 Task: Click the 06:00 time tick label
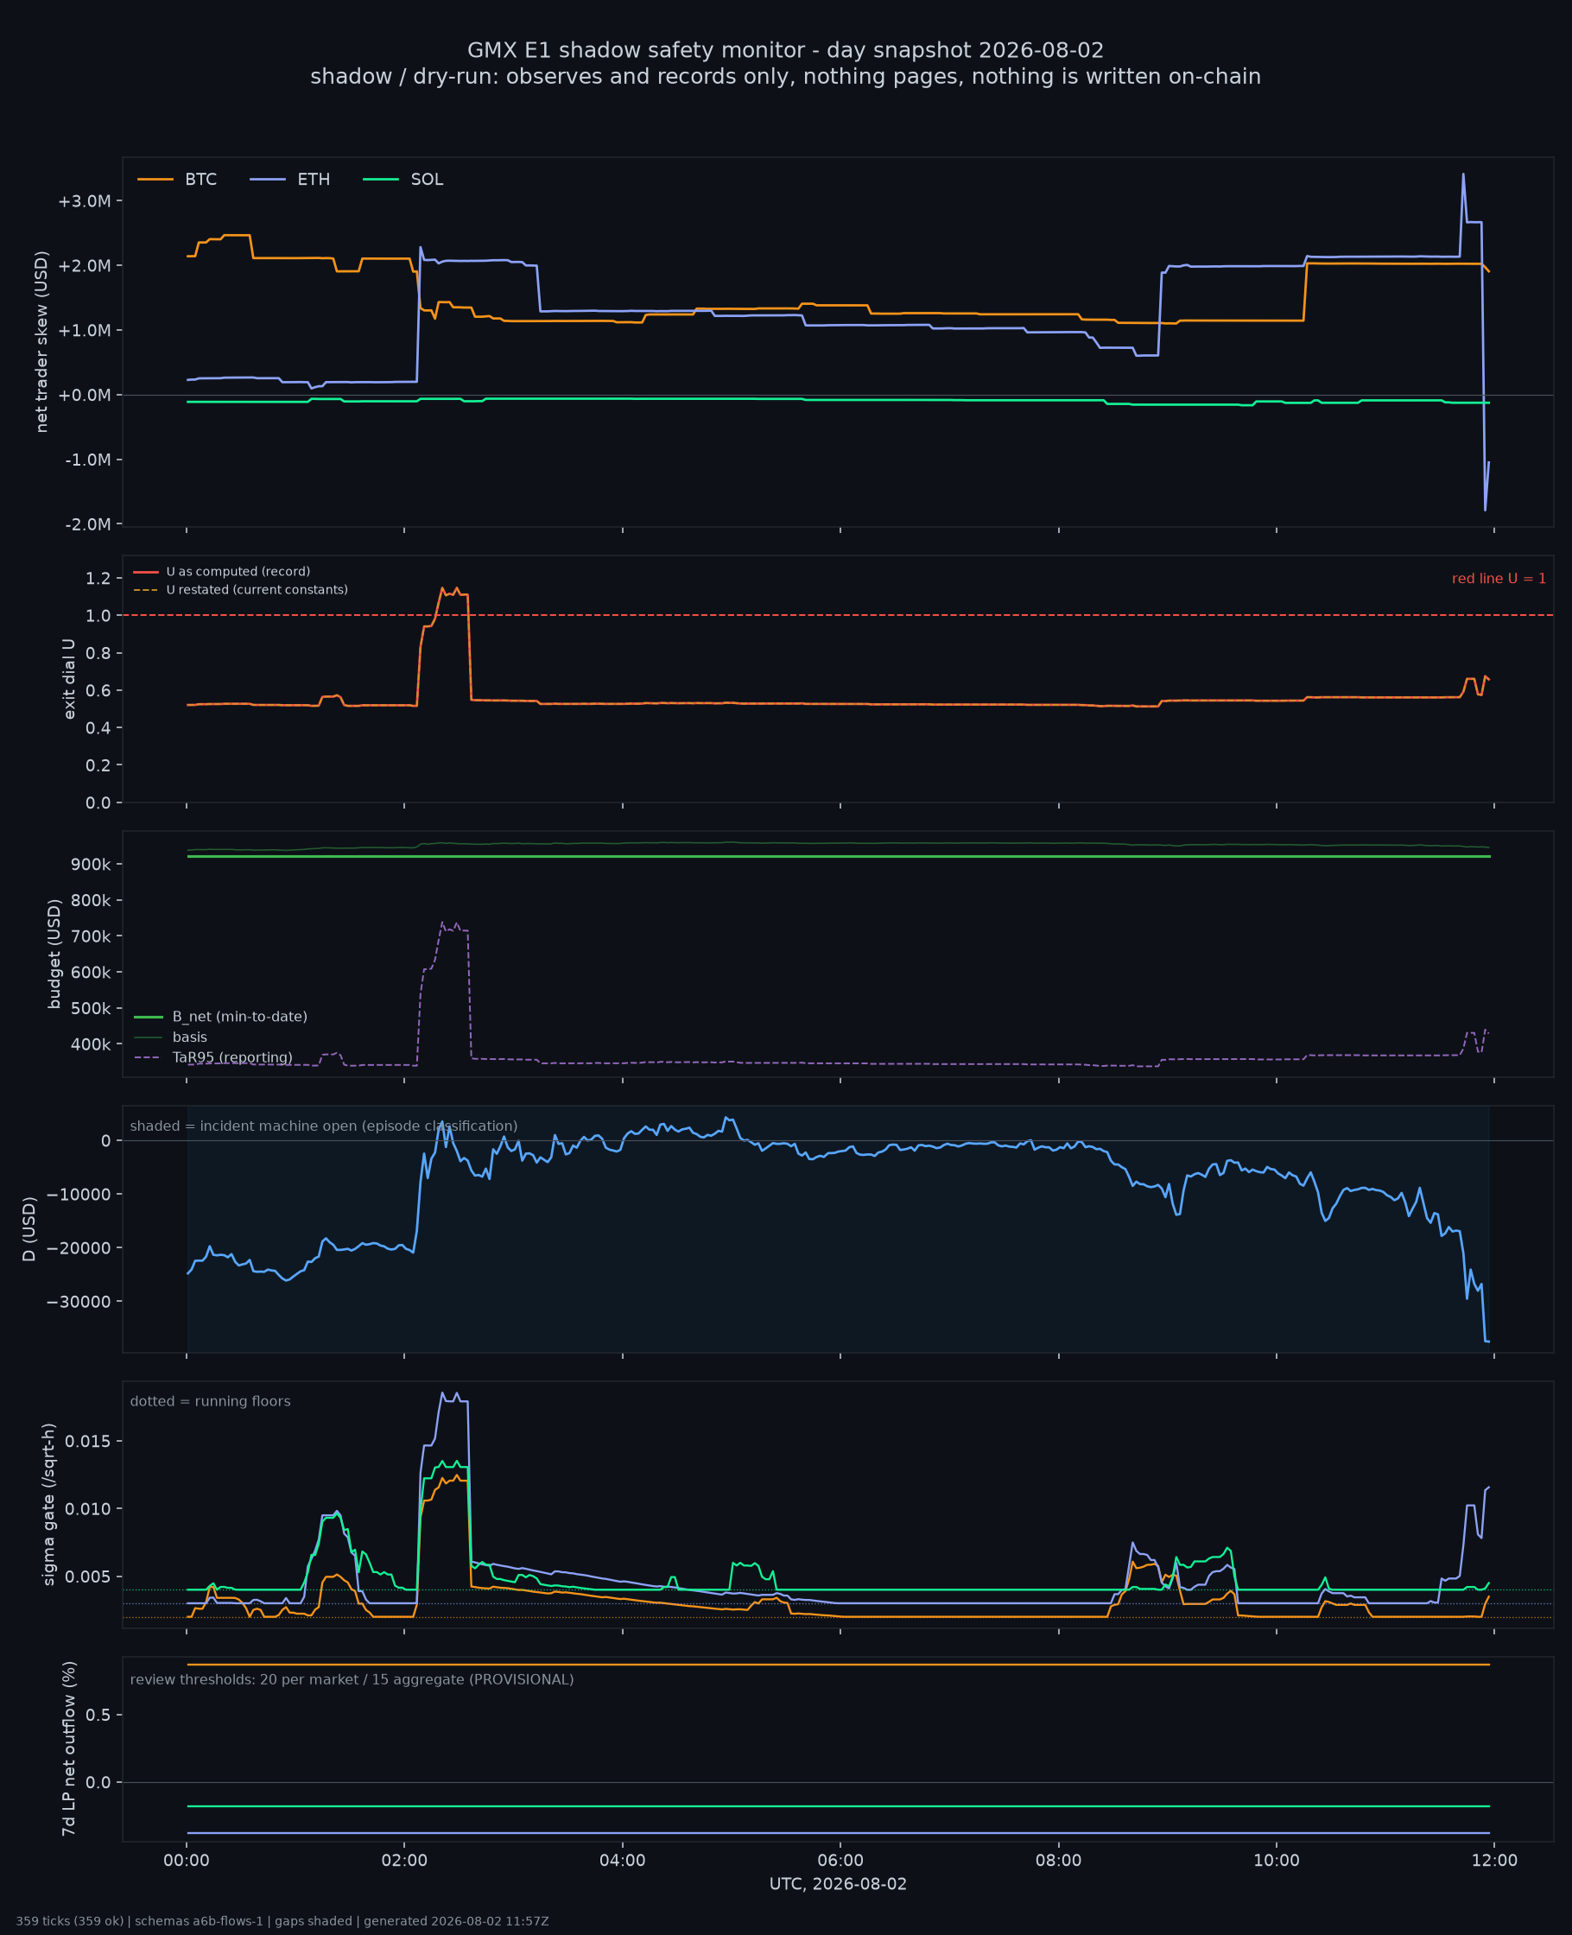pos(840,1861)
